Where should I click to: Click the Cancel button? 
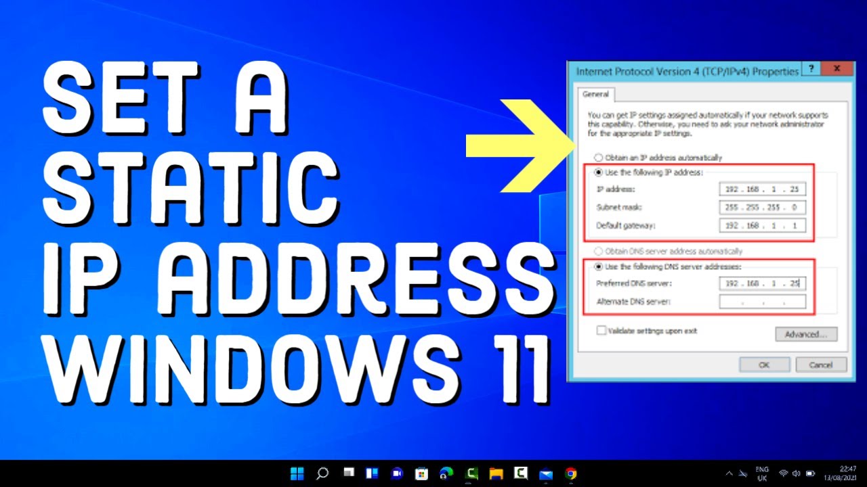[820, 365]
